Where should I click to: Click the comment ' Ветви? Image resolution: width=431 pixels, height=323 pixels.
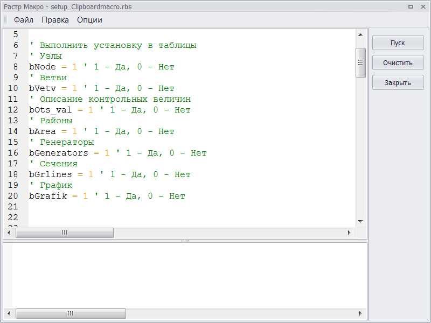[x=48, y=78]
